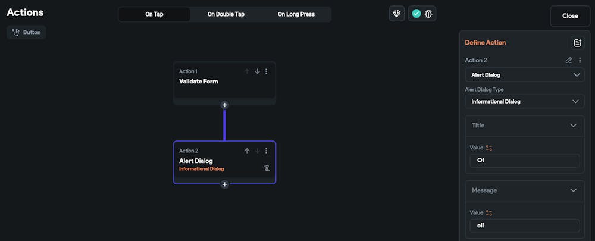Click the green checkmark status icon

coord(416,13)
